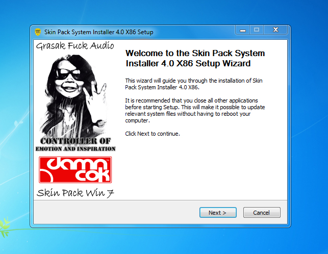Click the "This wizard will guide you" paragraph
This screenshot has width=328, height=254.
click(194, 84)
